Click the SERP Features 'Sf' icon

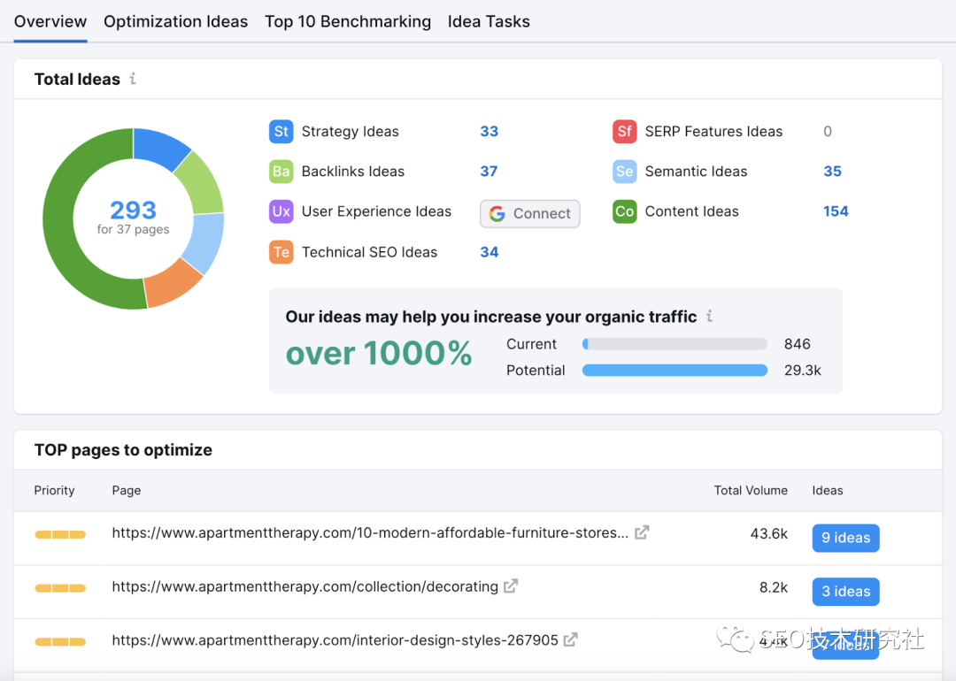(624, 132)
